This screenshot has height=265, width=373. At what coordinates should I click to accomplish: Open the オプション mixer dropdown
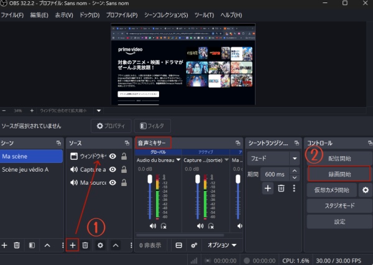pos(222,245)
